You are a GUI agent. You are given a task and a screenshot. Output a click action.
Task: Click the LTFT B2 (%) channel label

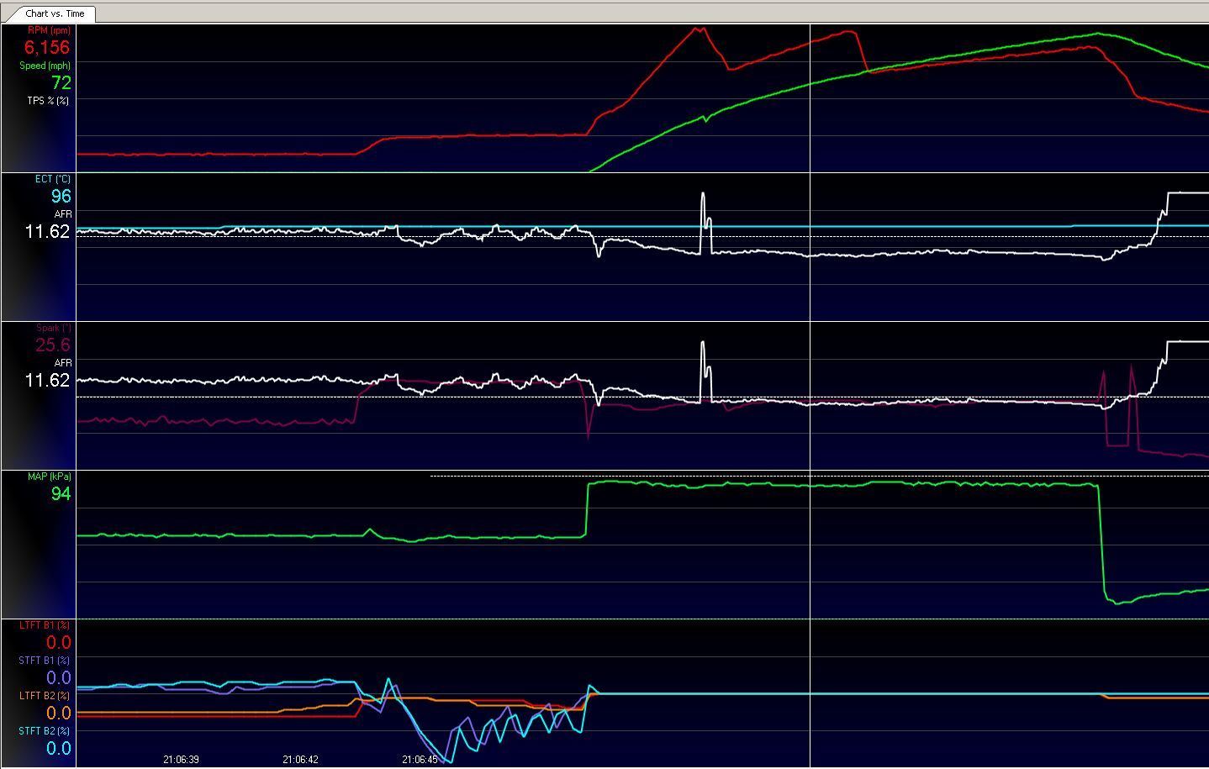[x=45, y=696]
